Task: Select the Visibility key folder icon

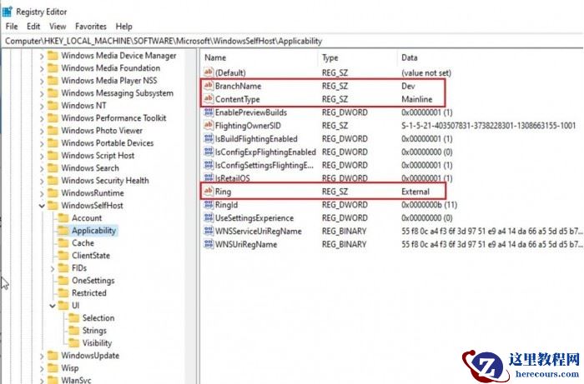Action: [x=74, y=342]
